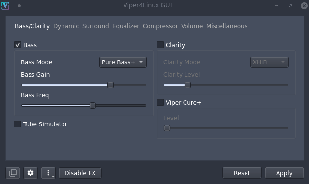Click the Bass Gain slider handle
309x184 pixels.
[110, 85]
